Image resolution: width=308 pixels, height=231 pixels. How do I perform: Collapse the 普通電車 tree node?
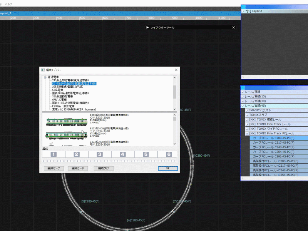[45, 77]
